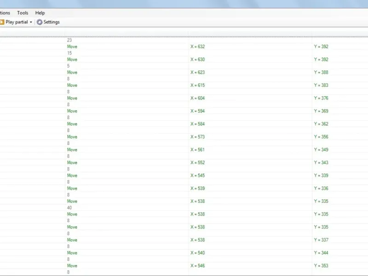The height and width of the screenshot is (276, 368).
Task: Click the X = 632 cell
Action: point(198,46)
